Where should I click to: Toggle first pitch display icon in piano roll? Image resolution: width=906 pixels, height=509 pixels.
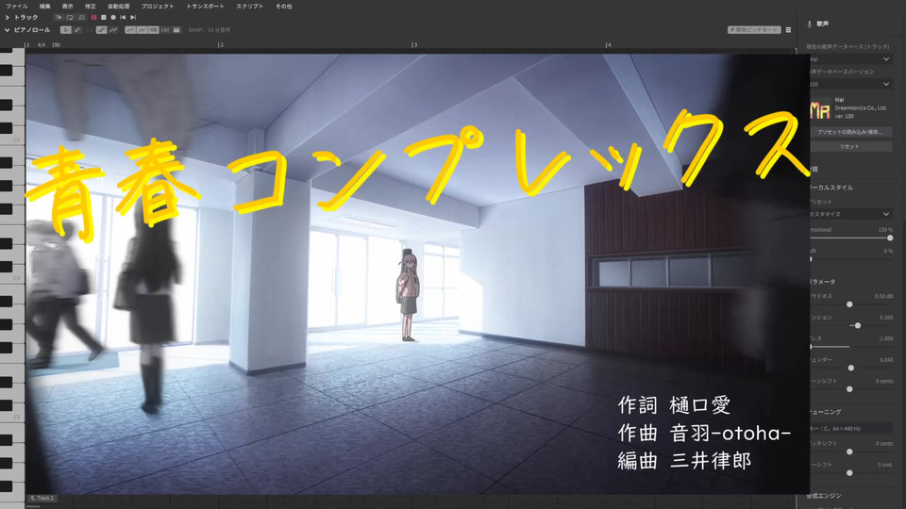tap(130, 30)
